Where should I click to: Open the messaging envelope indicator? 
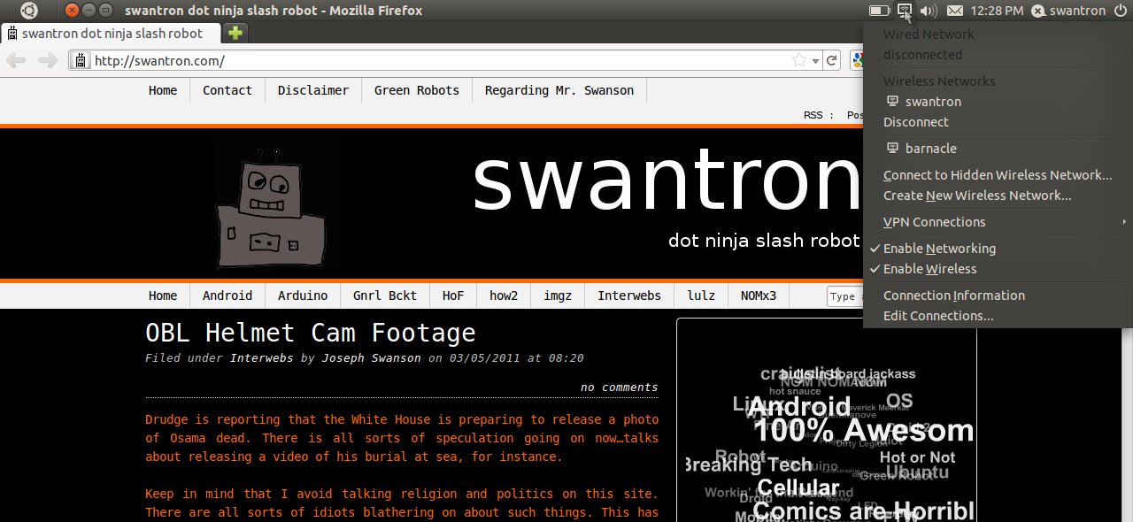(x=954, y=11)
